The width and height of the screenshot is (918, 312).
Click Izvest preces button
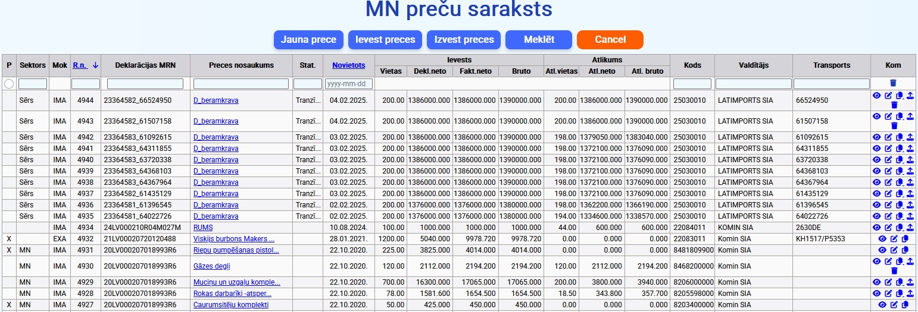[x=464, y=40]
